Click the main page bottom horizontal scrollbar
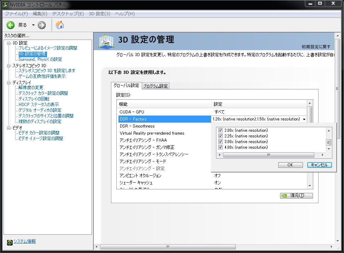Viewport: 344px width, 253px height. tap(168, 247)
